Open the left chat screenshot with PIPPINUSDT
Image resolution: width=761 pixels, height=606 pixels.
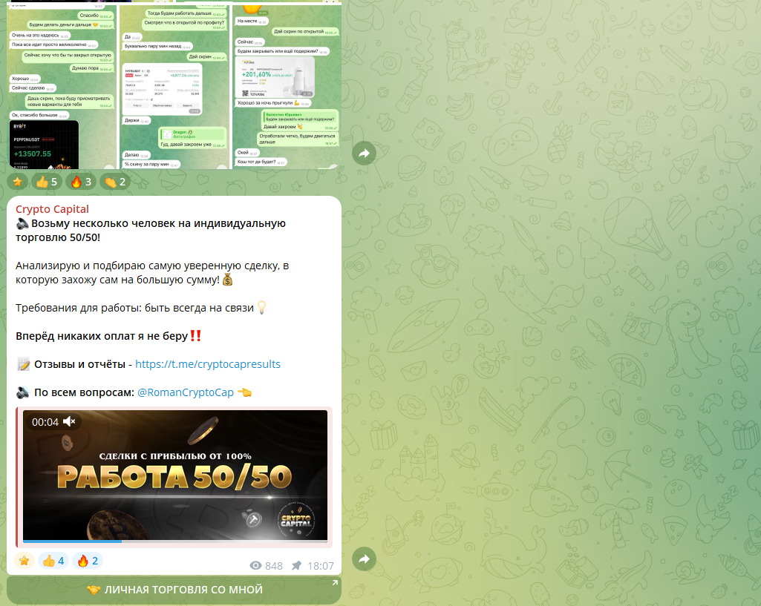coord(62,86)
